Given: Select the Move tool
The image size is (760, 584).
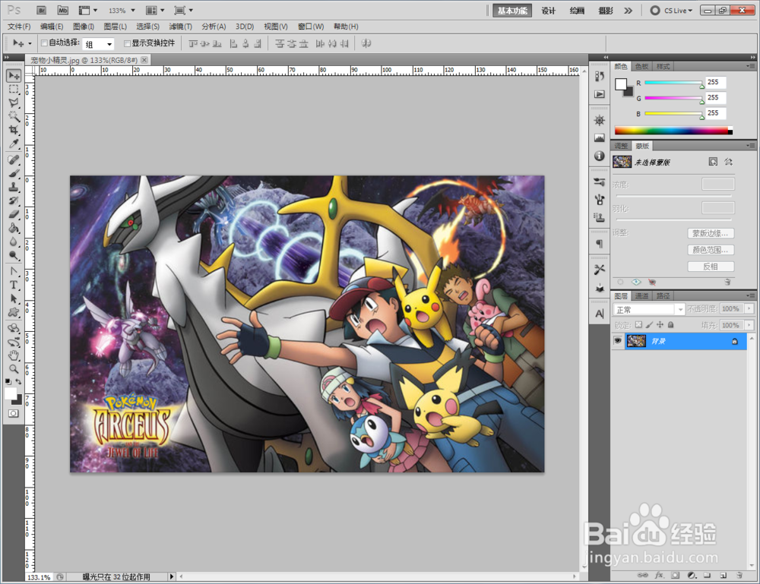Looking at the screenshot, I should (x=14, y=75).
